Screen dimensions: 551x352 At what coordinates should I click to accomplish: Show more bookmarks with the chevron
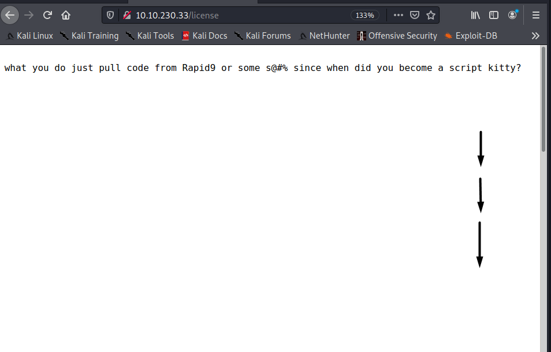point(535,36)
